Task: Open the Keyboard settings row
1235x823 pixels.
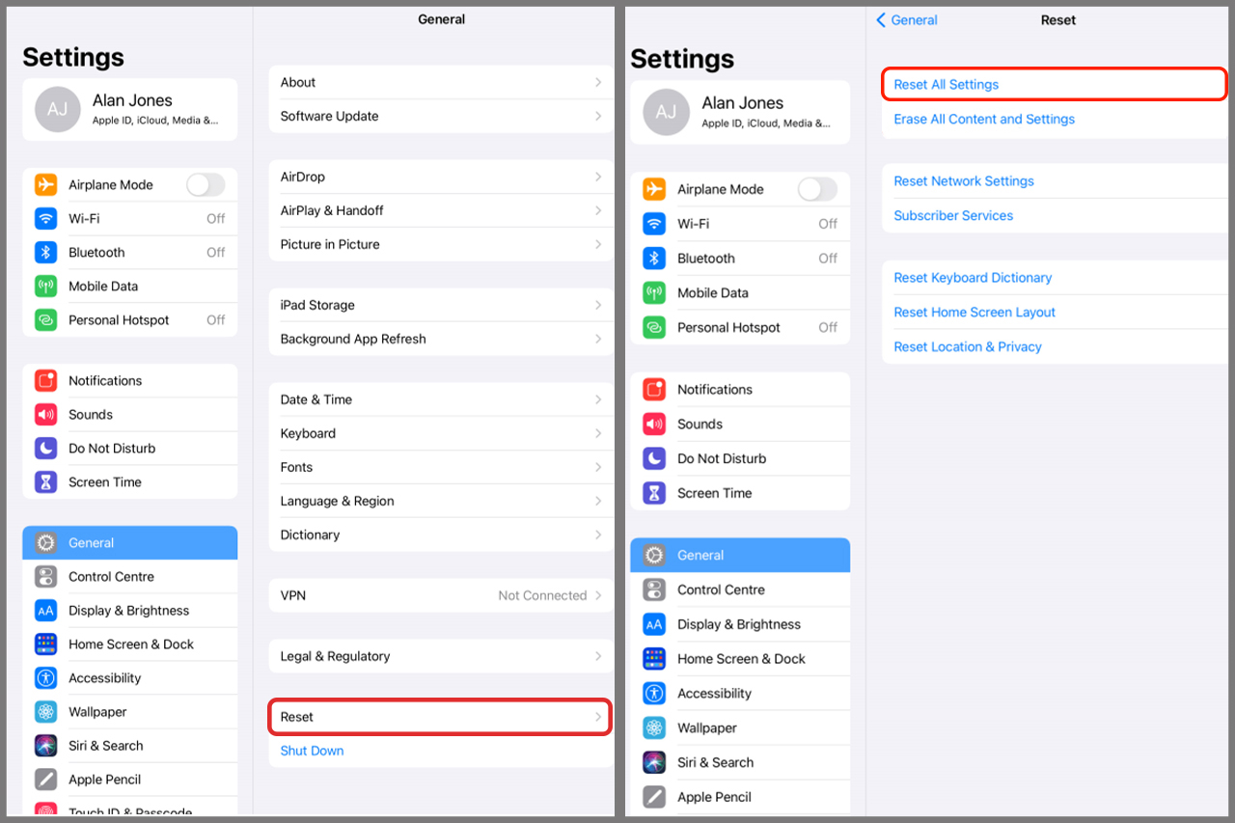Action: pos(441,433)
